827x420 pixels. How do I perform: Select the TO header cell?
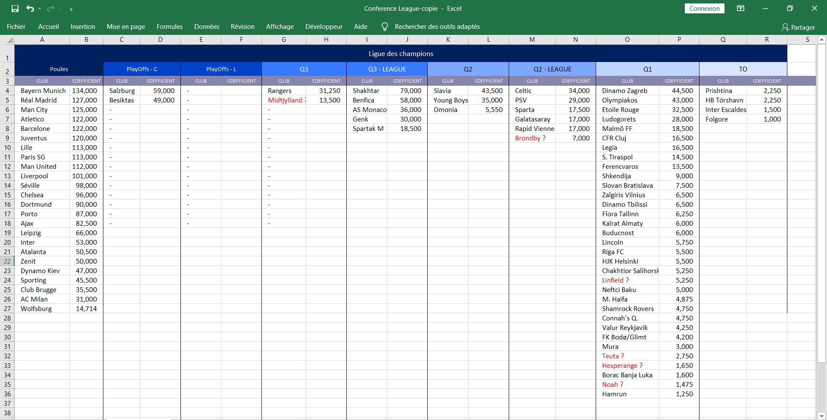[743, 69]
